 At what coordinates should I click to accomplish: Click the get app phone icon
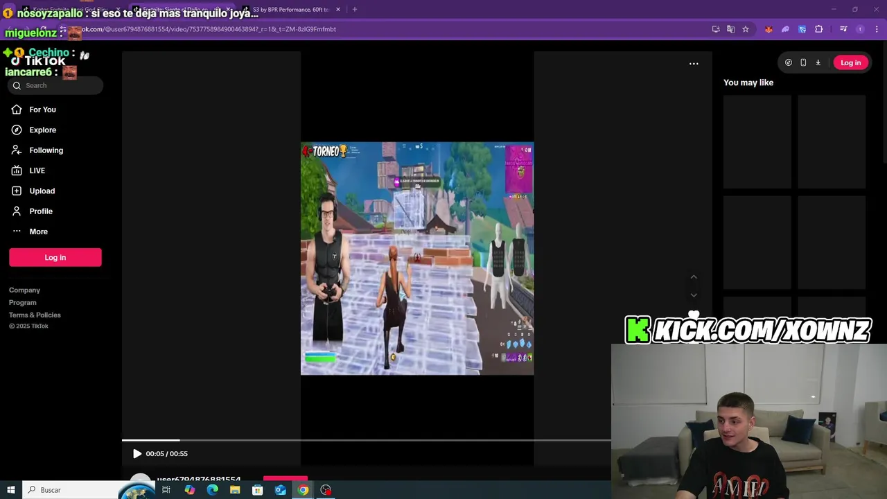coord(803,62)
